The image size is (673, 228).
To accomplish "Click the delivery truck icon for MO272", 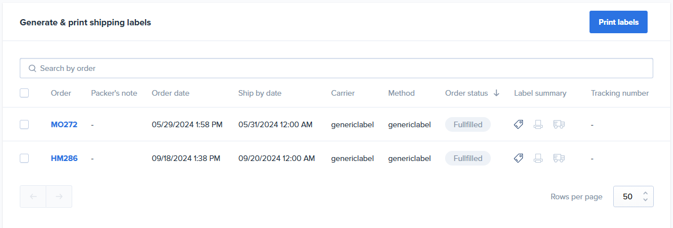I will [559, 124].
